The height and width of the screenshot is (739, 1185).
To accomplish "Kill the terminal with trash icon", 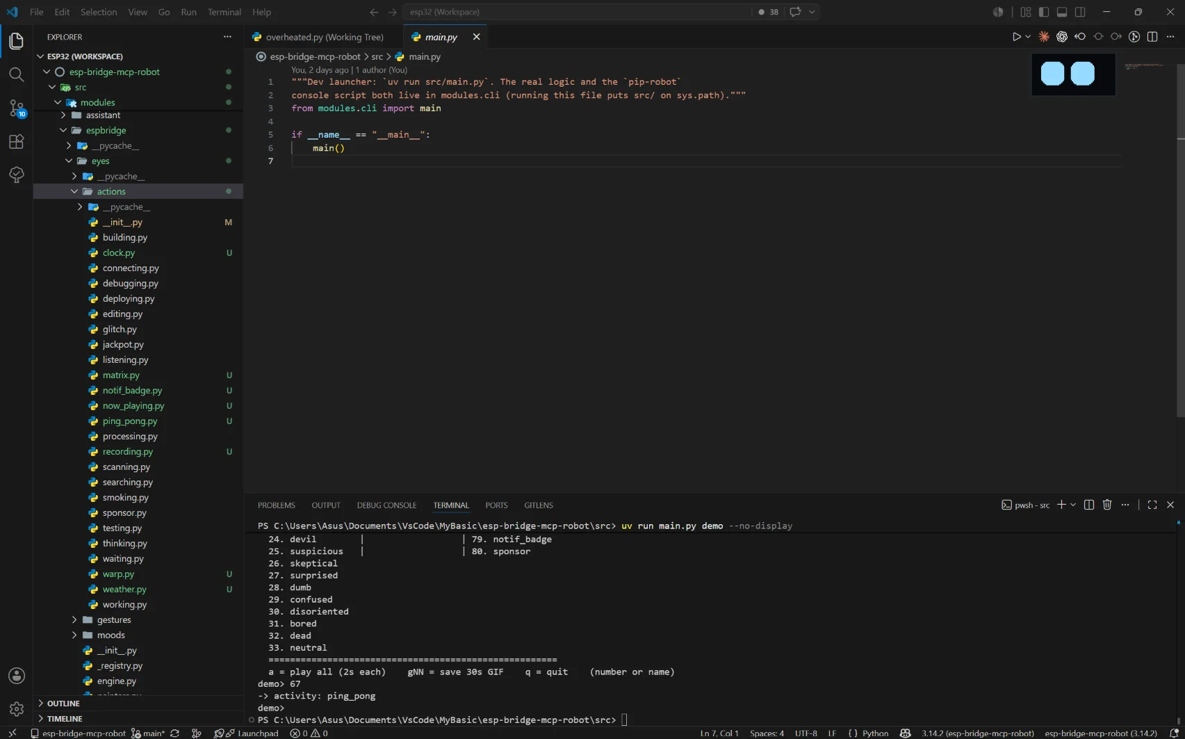I will 1107,505.
